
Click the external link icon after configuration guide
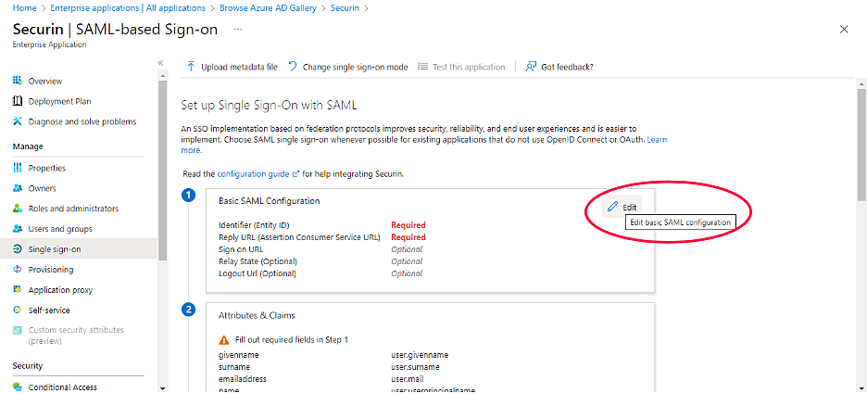(295, 174)
